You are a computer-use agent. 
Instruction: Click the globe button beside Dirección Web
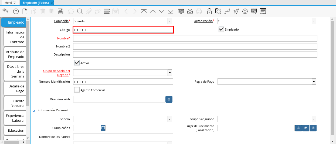pos(169,99)
